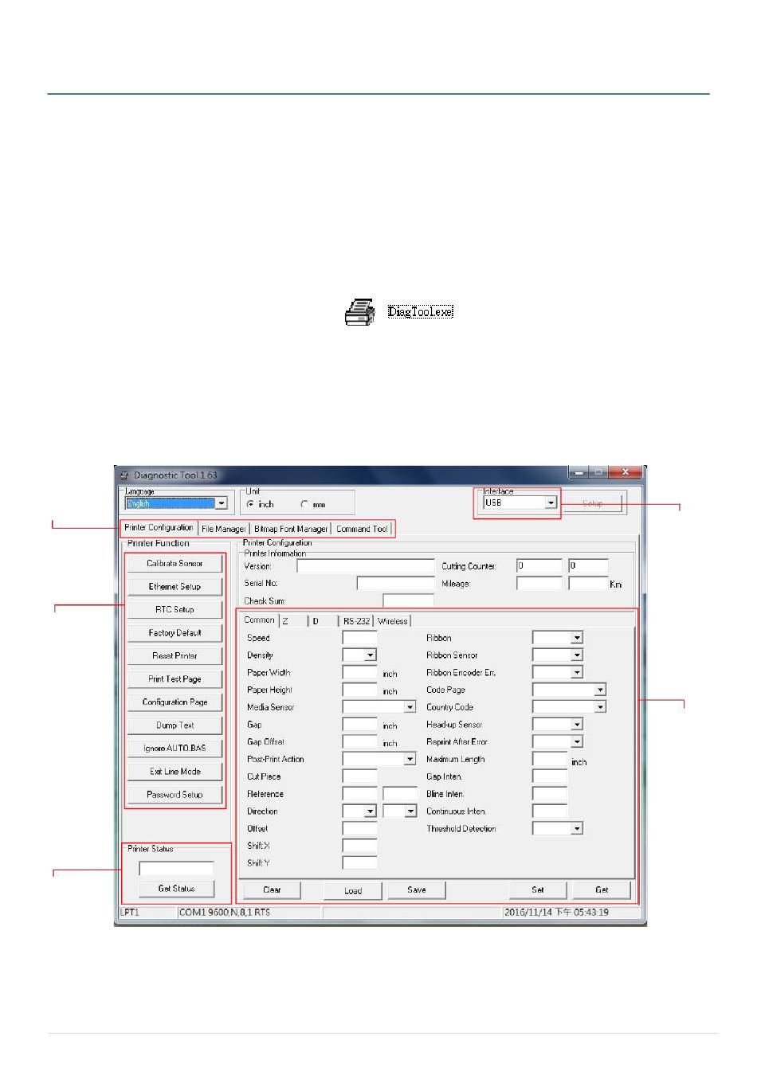This screenshot has width=757, height=1083.
Task: Click the Factory Default button
Action: (x=175, y=633)
